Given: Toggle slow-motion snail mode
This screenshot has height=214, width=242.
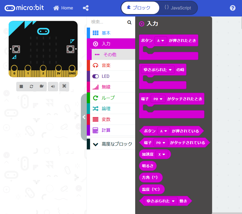Looking at the screenshot, I should [x=42, y=86].
